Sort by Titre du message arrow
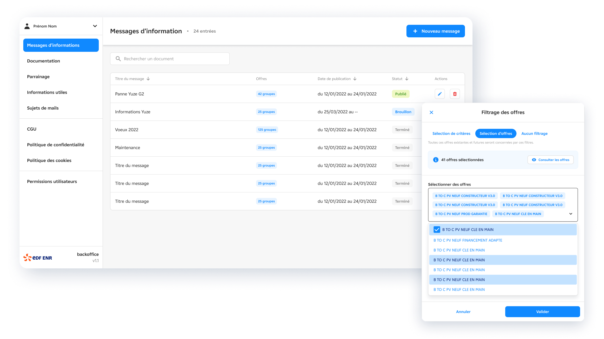The width and height of the screenshot is (604, 339). tap(148, 79)
